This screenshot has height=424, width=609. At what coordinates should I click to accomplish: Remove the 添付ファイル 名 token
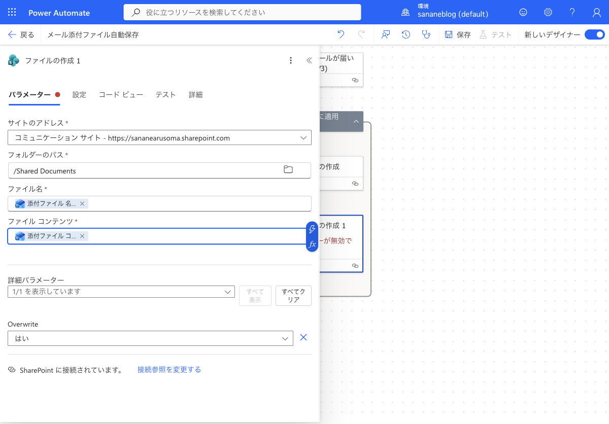[x=82, y=203]
